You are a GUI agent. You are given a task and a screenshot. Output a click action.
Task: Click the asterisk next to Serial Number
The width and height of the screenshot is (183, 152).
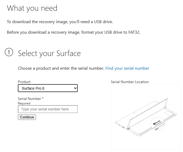43,98
